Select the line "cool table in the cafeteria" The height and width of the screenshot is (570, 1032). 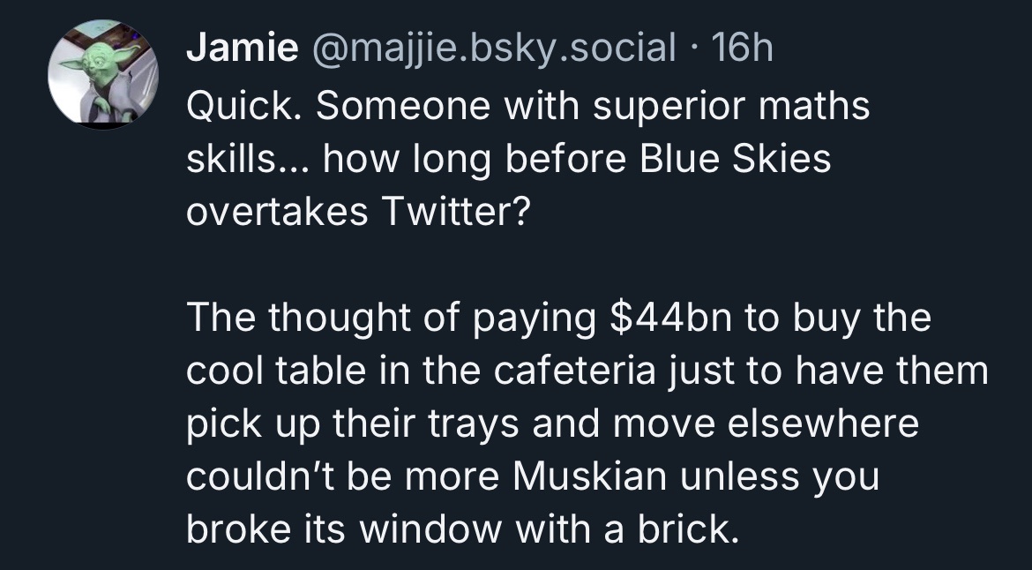pos(587,370)
